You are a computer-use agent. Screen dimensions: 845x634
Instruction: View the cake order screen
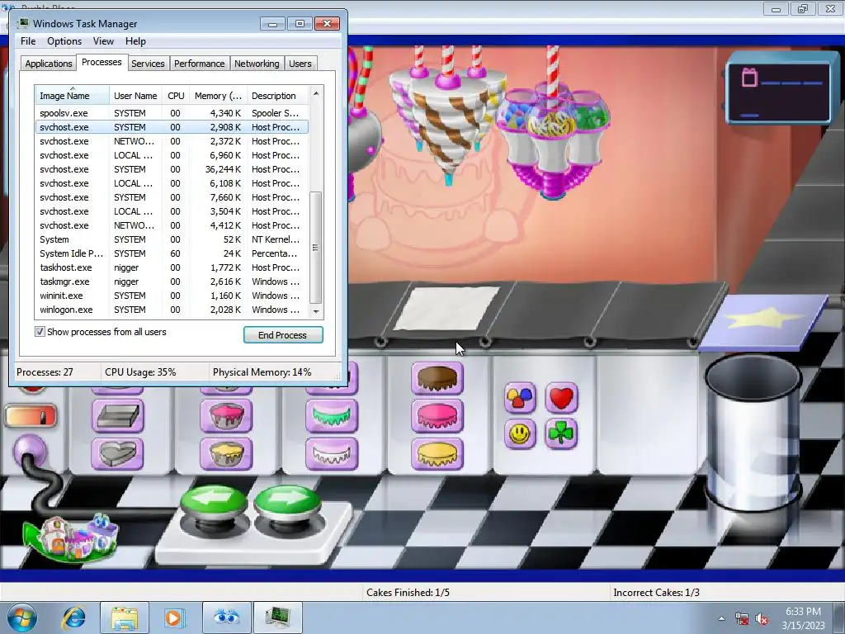(779, 91)
